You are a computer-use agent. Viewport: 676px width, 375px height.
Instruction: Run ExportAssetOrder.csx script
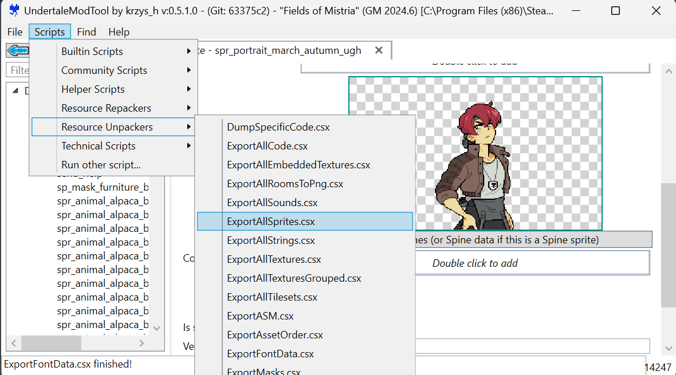click(305, 335)
